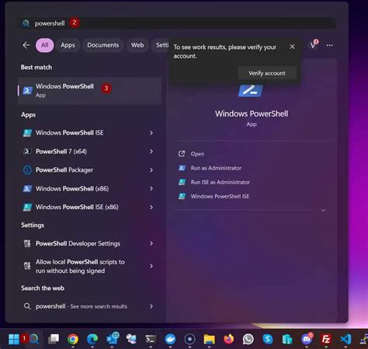Click Verify account button

(x=267, y=73)
